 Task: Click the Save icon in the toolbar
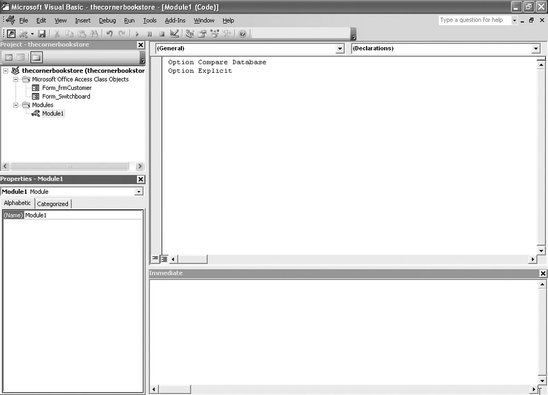tap(42, 34)
